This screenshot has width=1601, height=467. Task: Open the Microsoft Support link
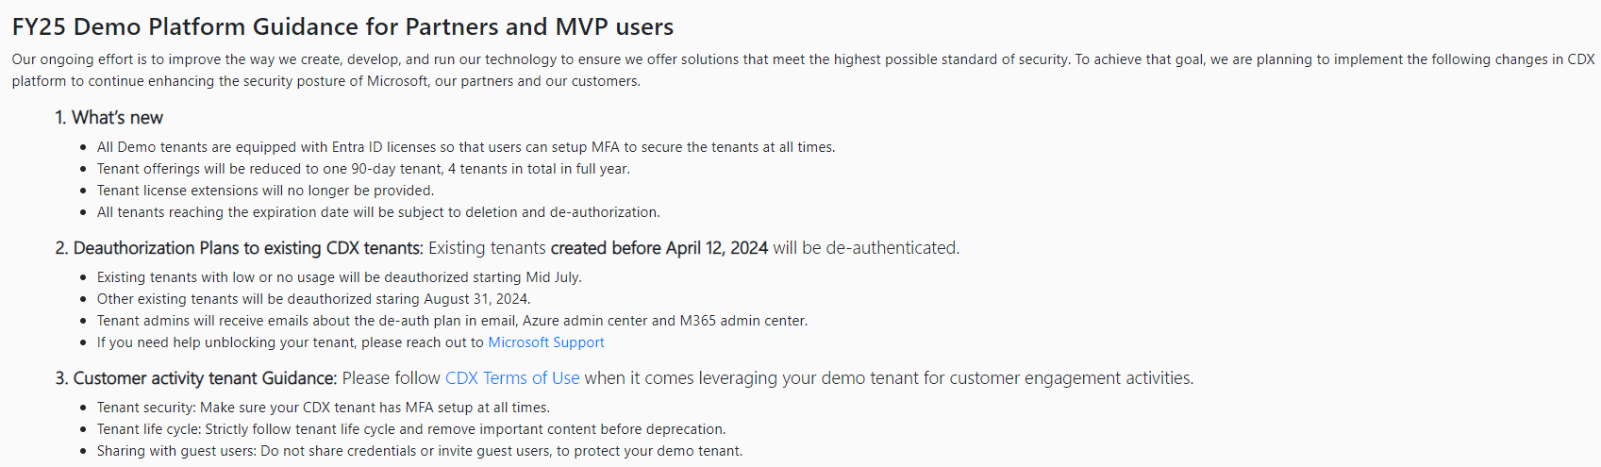(x=545, y=342)
